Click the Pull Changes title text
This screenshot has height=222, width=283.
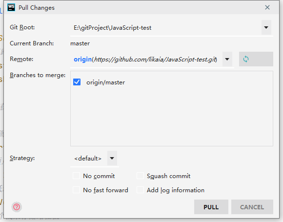click(37, 8)
